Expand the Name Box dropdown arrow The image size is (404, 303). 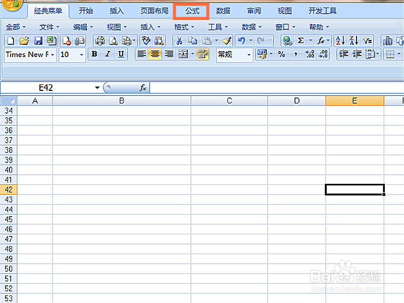97,87
